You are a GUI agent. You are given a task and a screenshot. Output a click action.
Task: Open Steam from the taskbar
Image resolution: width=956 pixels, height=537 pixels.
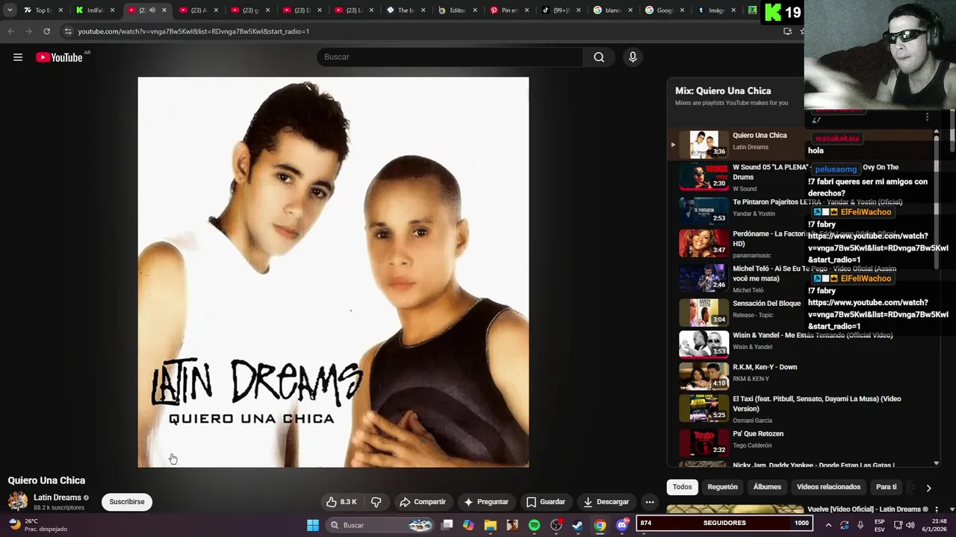[577, 525]
